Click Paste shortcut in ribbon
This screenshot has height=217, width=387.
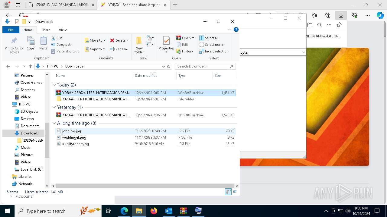pyautogui.click(x=65, y=51)
